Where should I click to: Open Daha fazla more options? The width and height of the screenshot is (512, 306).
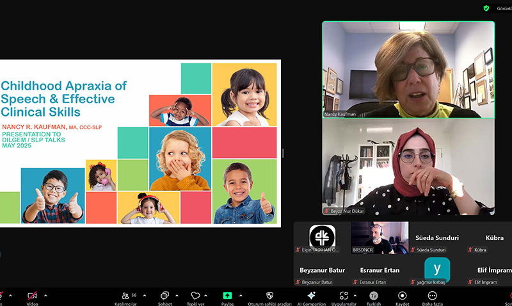433,296
